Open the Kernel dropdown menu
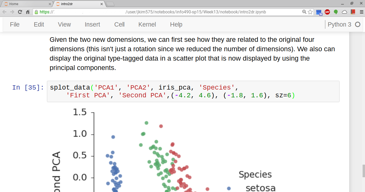Viewport: 365px width, 192px height. pos(147,24)
